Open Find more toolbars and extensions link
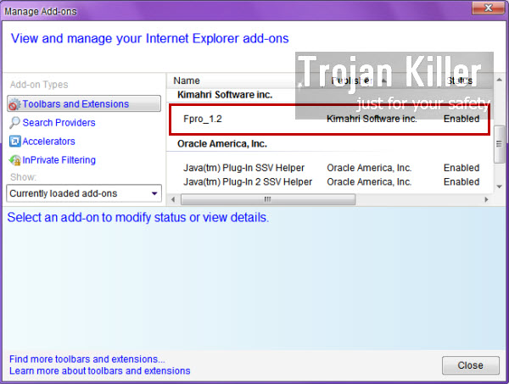The height and width of the screenshot is (384, 509). [x=87, y=359]
